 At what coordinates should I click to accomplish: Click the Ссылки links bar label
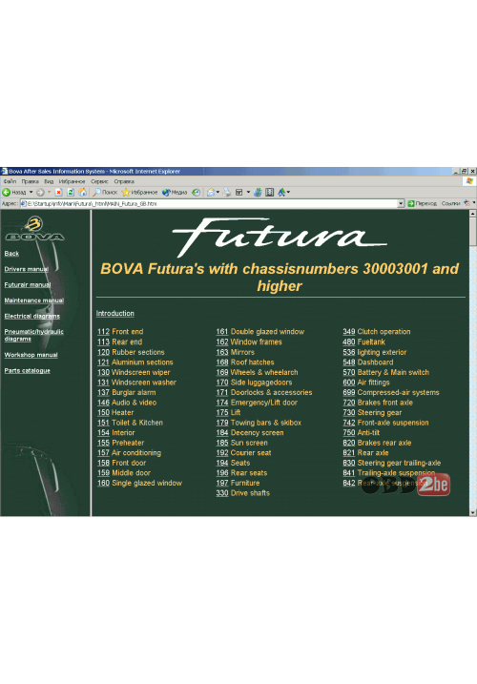[450, 204]
